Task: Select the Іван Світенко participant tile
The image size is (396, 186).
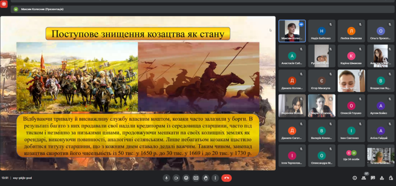Action: [x=351, y=131]
